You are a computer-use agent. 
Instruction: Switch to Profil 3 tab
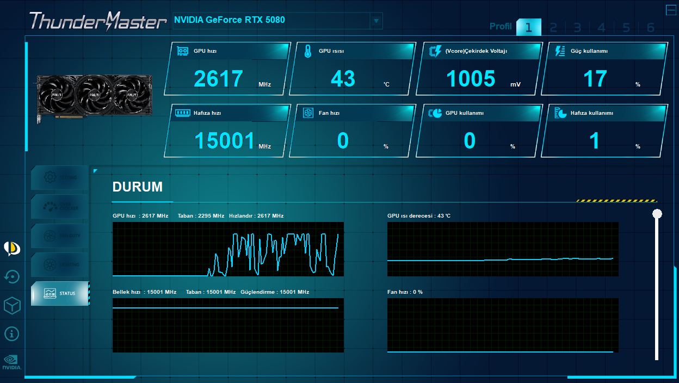coord(577,27)
